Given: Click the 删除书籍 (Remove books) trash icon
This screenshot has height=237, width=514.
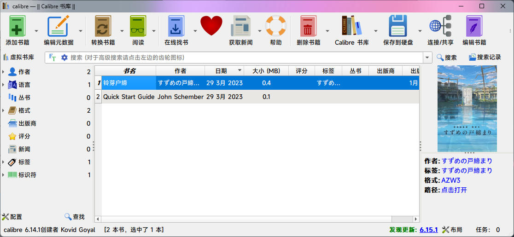Looking at the screenshot, I should (309, 26).
